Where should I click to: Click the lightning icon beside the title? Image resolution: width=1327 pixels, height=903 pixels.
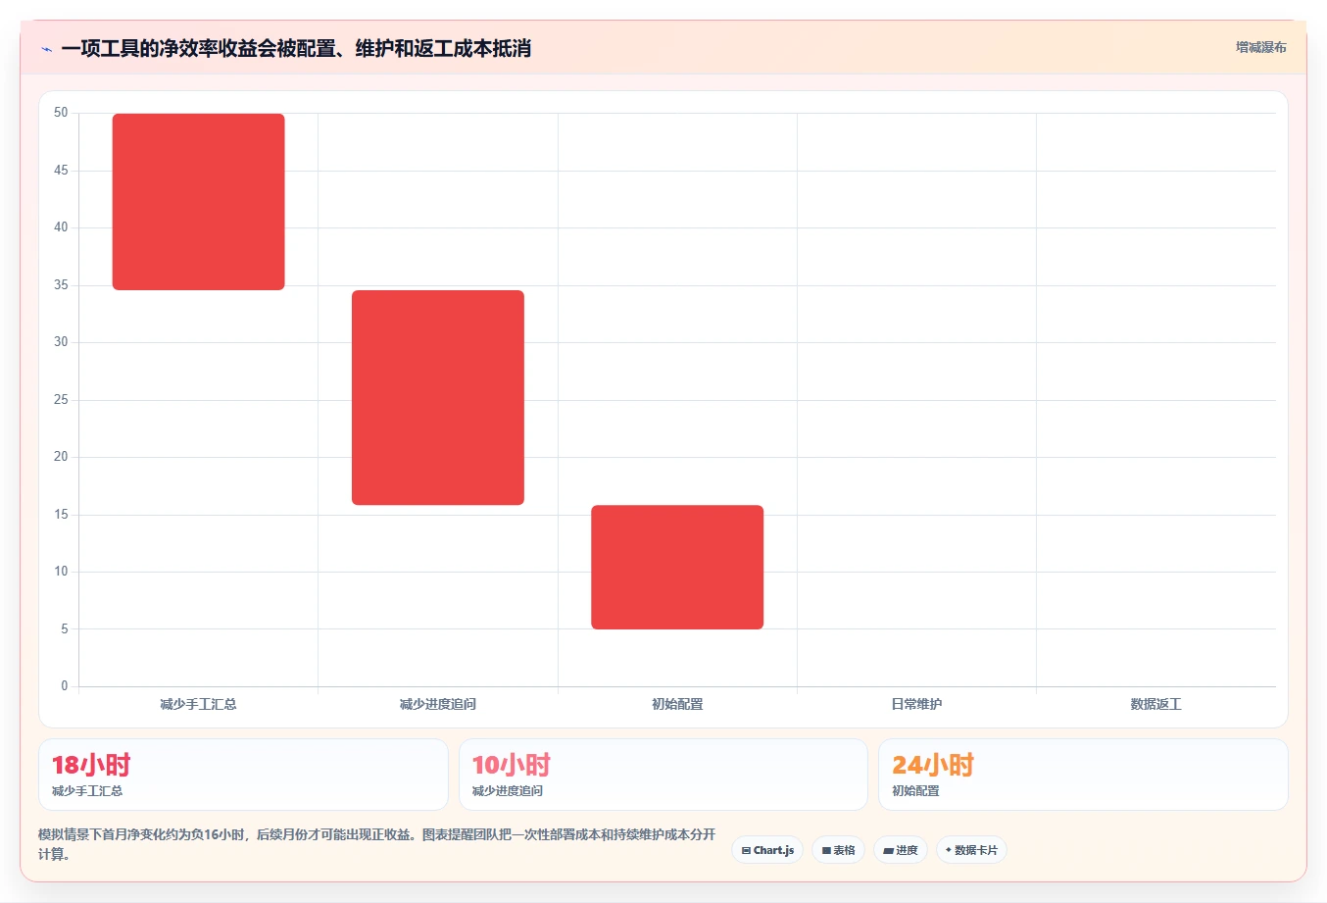[46, 49]
